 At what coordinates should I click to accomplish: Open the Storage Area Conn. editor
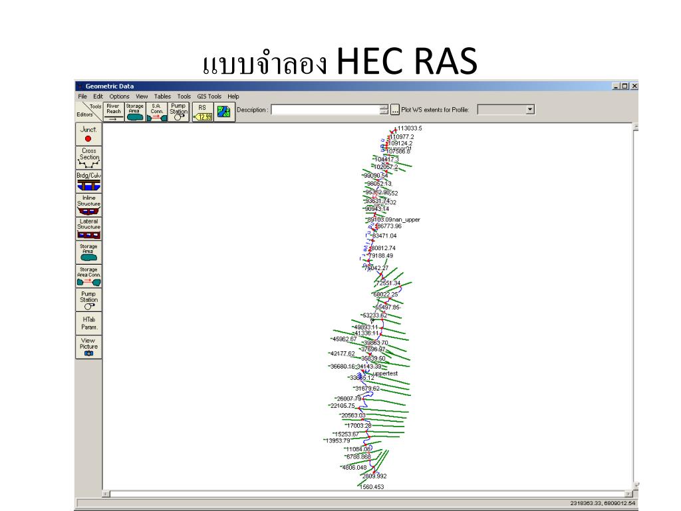(88, 276)
